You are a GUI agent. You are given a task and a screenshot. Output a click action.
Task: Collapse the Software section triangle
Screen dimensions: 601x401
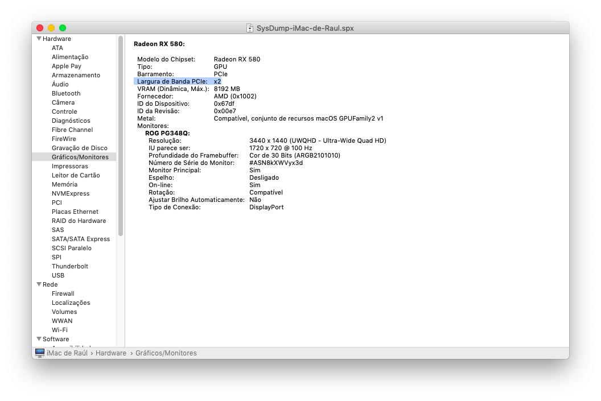(x=39, y=339)
